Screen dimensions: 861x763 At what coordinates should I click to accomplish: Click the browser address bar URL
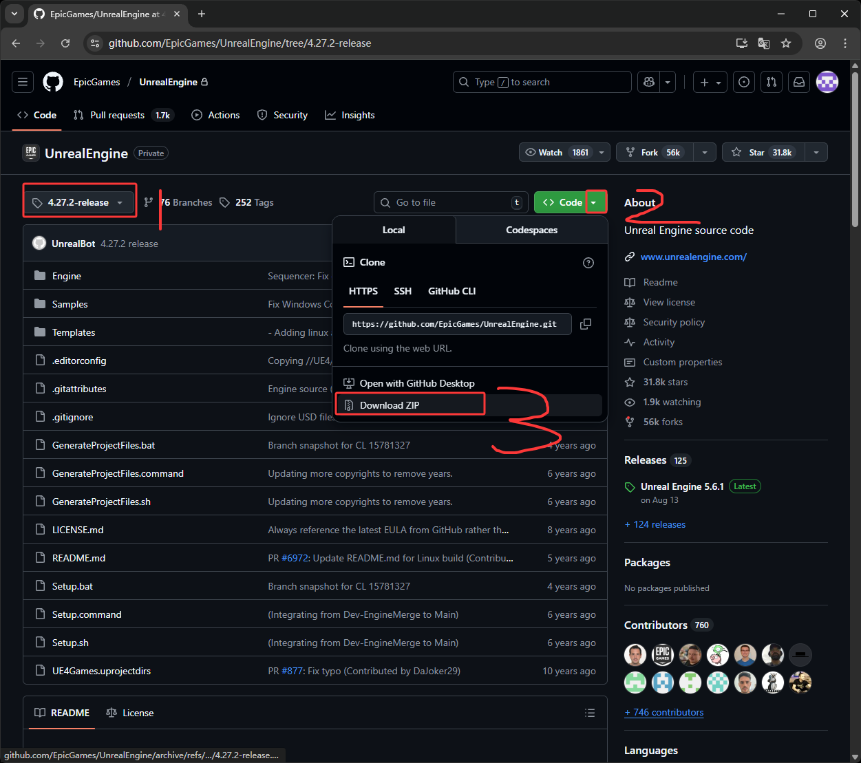[240, 43]
